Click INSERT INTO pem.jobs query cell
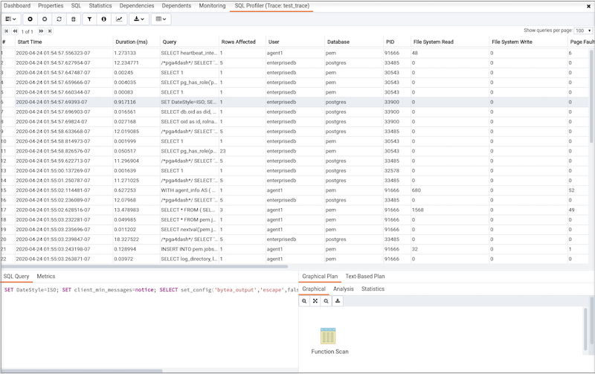595x374 pixels. [x=189, y=249]
